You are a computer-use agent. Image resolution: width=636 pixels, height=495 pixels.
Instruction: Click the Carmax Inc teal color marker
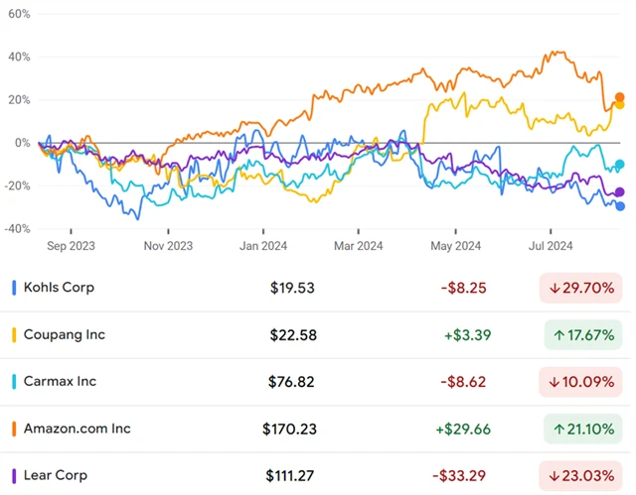[13, 382]
